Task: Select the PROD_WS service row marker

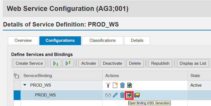Action: pos(17,85)
